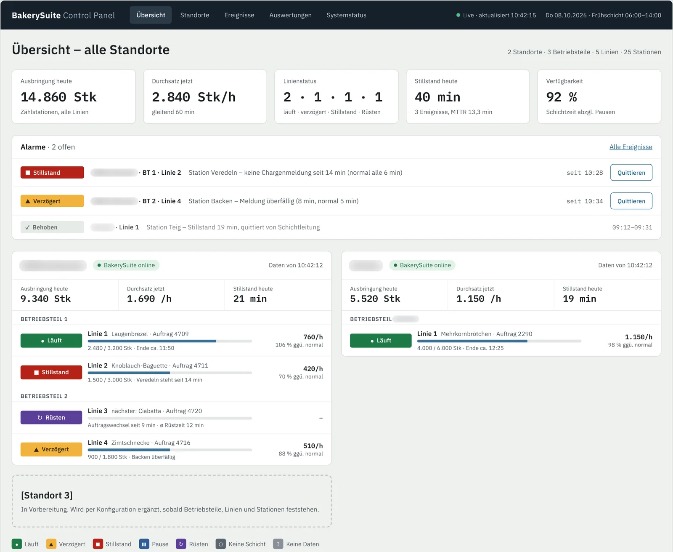The width and height of the screenshot is (673, 552).
Task: Quittieren the Linie 4 Verzögert alarm
Action: click(631, 201)
